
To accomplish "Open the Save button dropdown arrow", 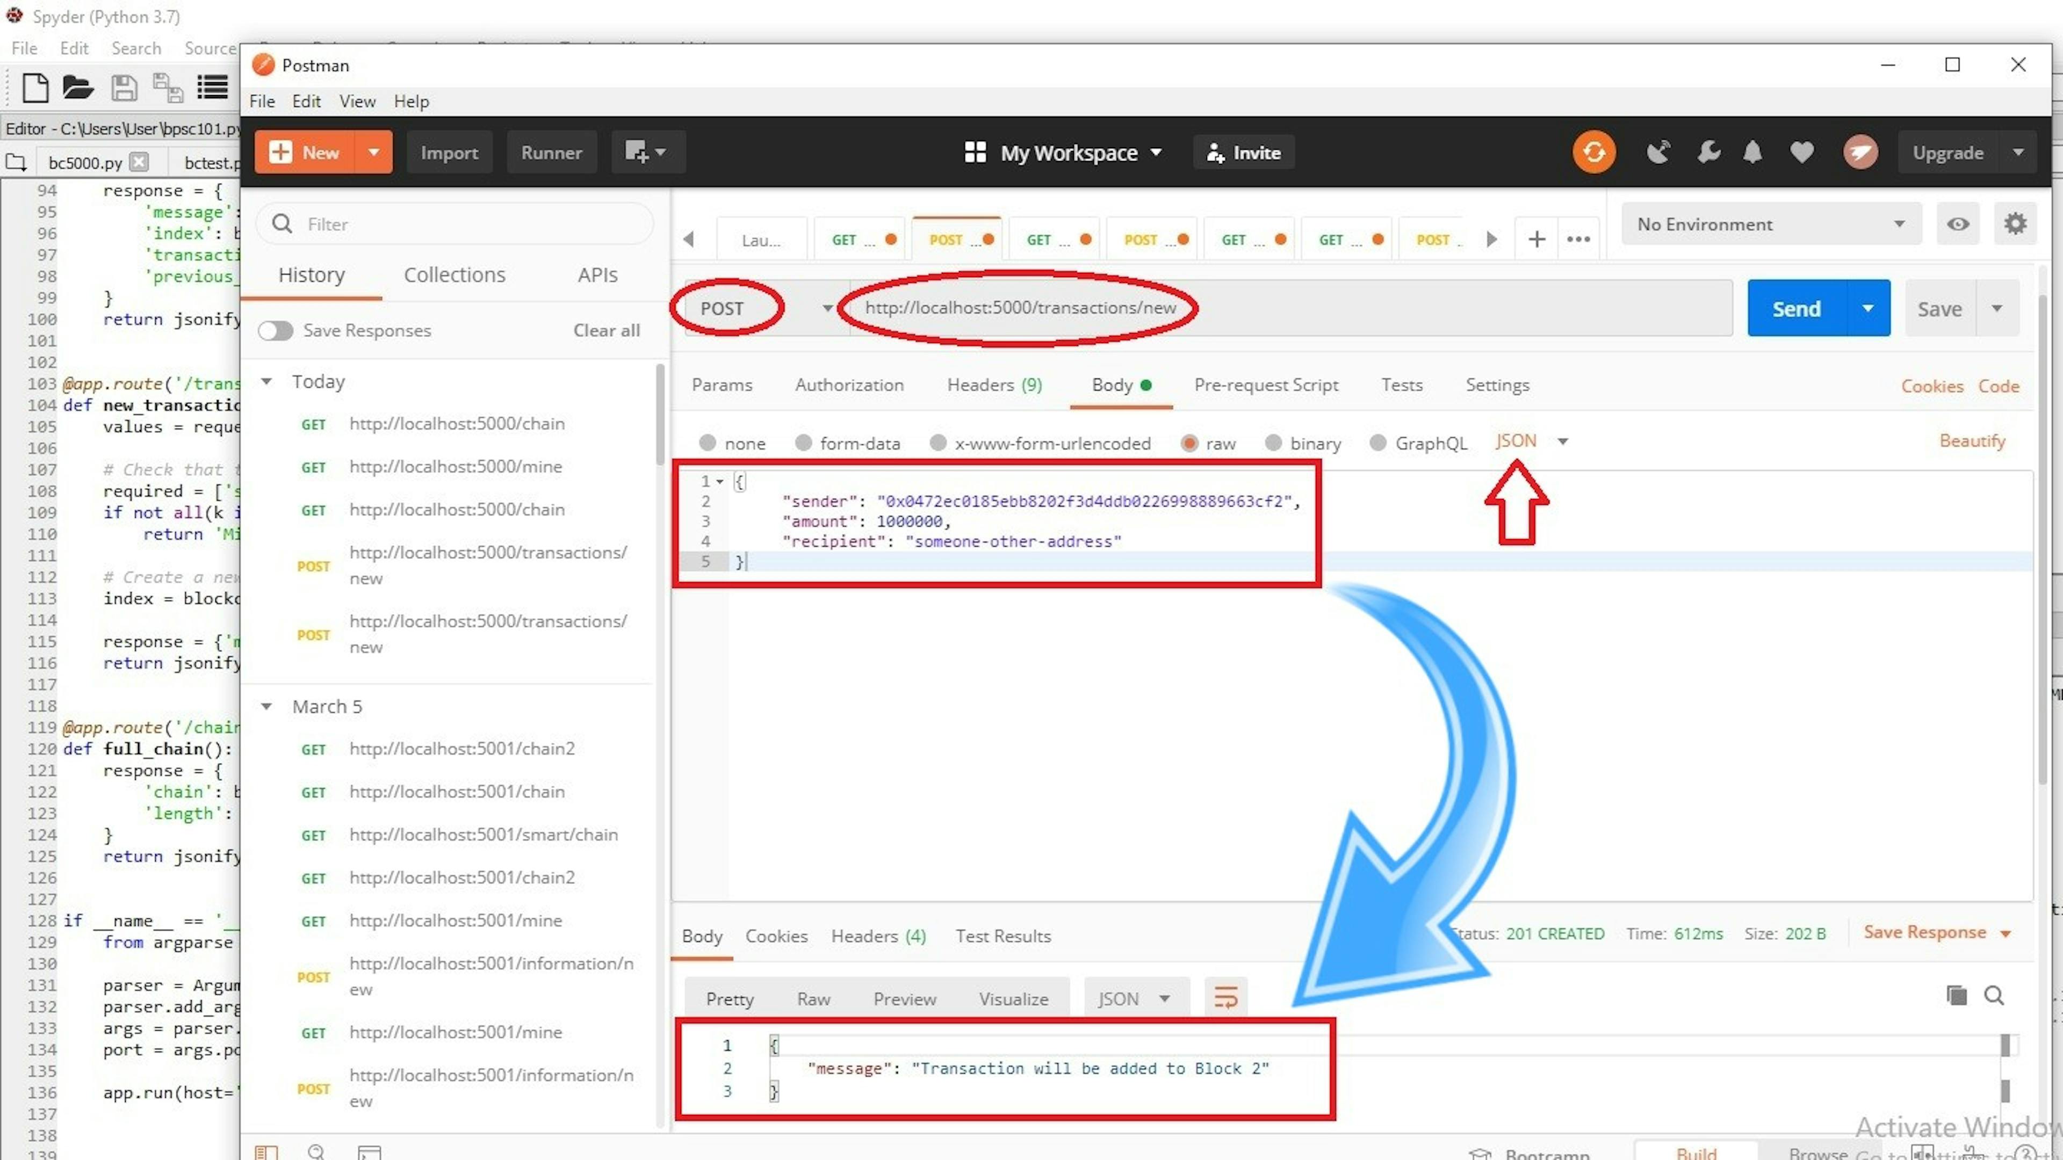I will pos(1996,308).
